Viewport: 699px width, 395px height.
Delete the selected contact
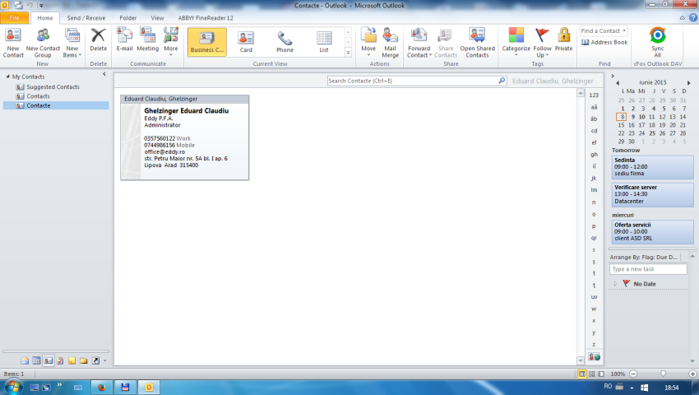pyautogui.click(x=98, y=40)
